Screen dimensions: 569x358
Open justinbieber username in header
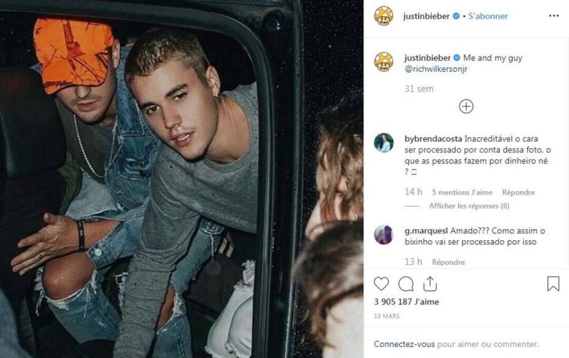click(426, 16)
